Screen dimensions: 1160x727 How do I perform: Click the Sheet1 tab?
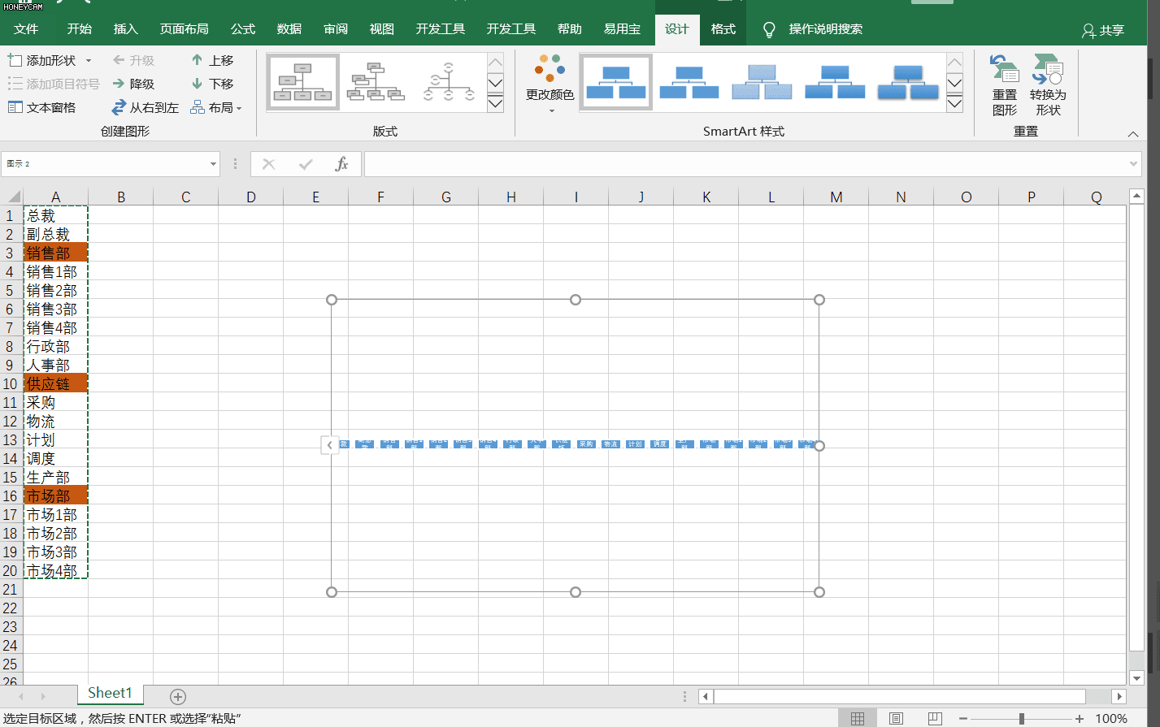tap(110, 693)
